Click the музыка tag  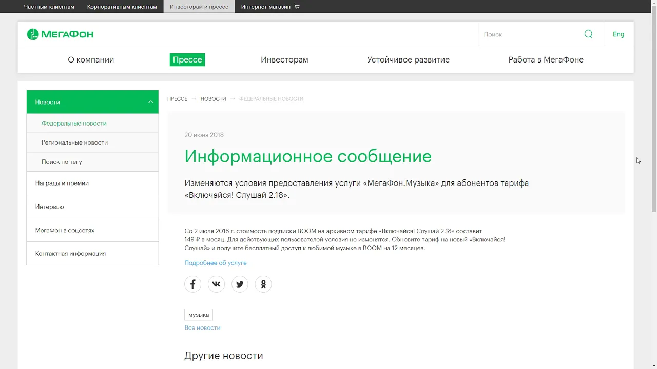click(x=199, y=315)
